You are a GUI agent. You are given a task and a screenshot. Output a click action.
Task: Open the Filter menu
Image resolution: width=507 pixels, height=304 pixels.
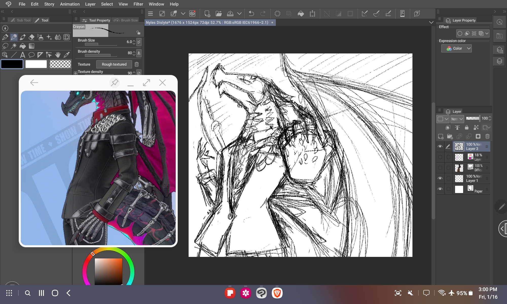(138, 4)
